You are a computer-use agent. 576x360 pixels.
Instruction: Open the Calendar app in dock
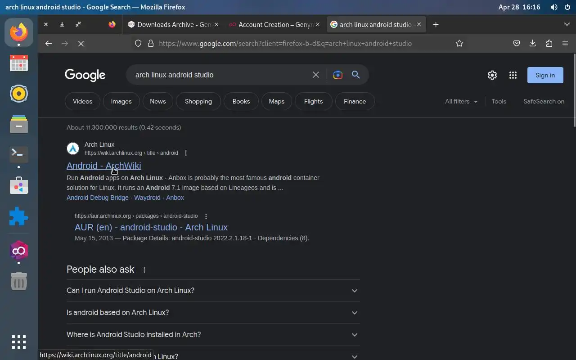coord(19,63)
